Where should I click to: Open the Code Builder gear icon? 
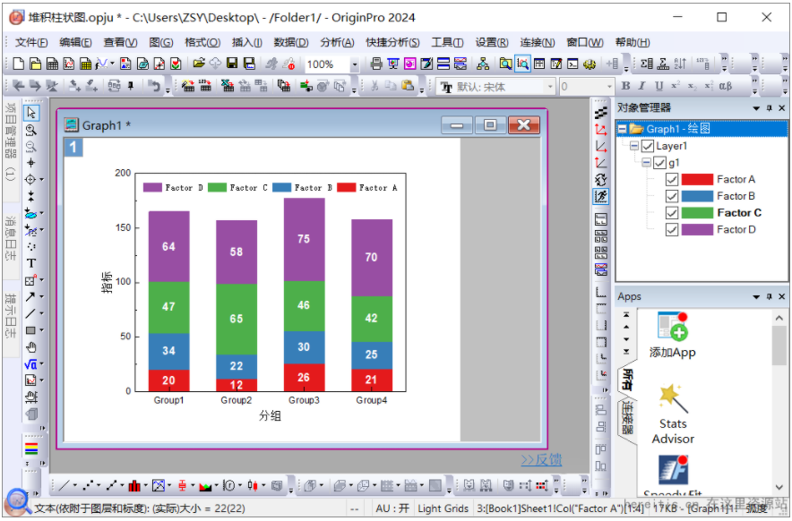pos(589,64)
